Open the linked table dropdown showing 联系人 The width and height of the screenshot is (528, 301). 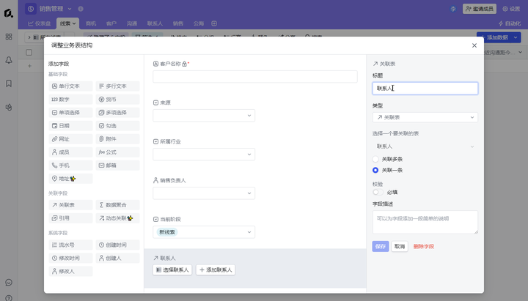tap(425, 146)
